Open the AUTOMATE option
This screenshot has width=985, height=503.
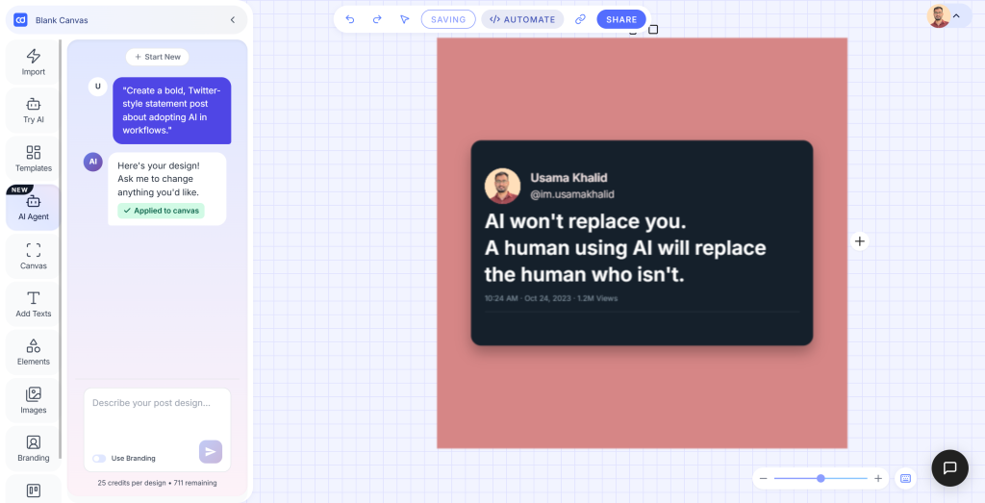point(522,19)
